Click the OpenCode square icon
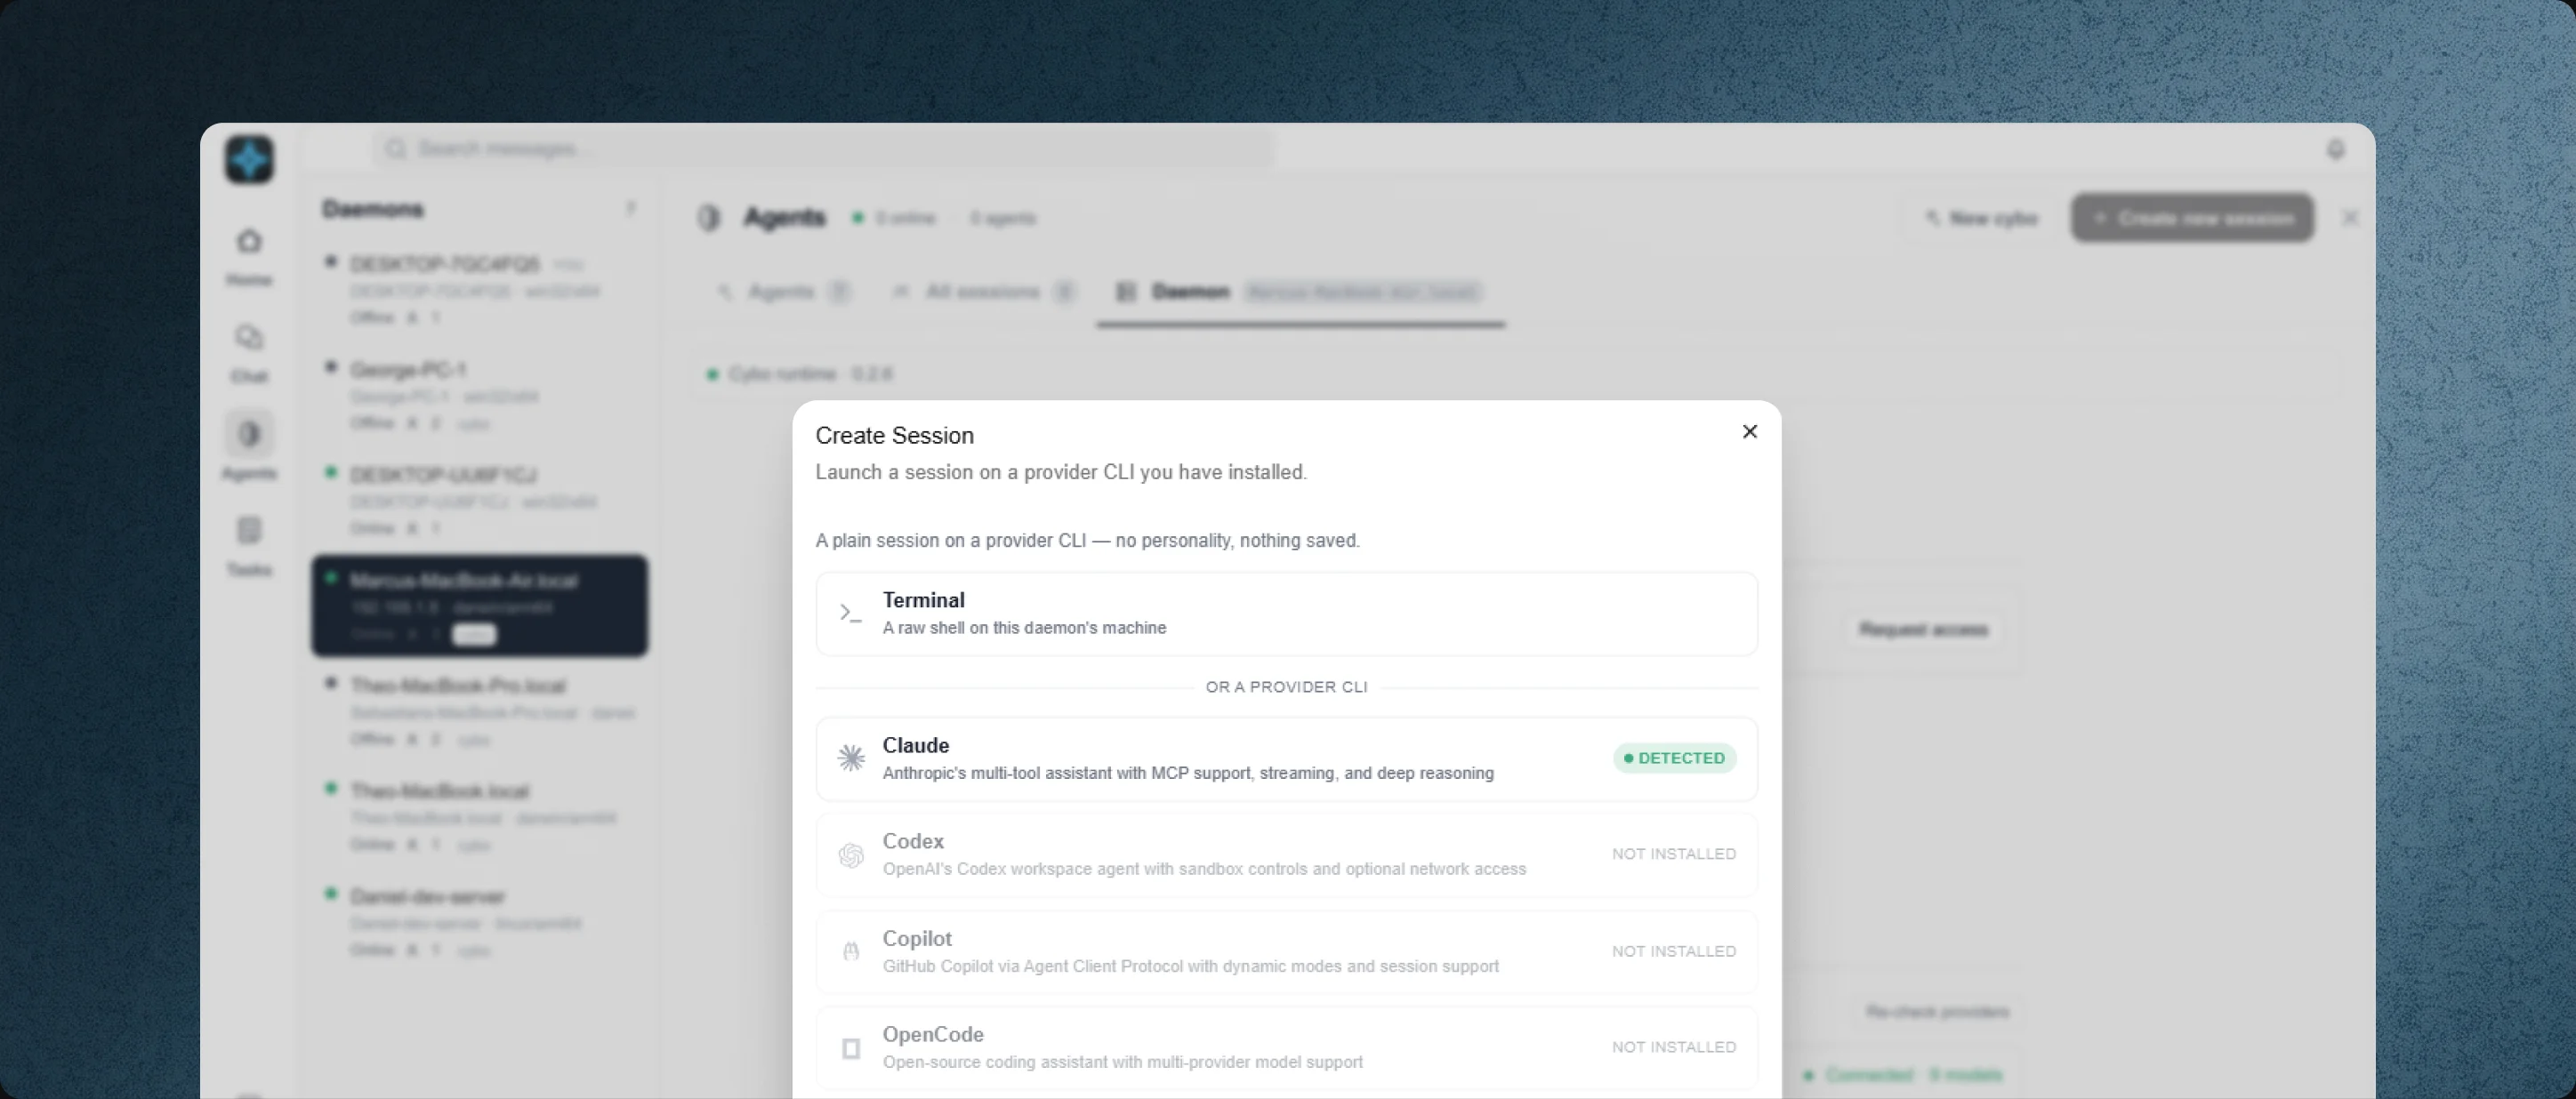The height and width of the screenshot is (1099, 2576). [851, 1048]
